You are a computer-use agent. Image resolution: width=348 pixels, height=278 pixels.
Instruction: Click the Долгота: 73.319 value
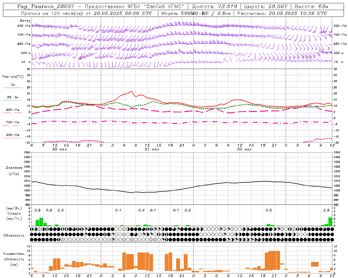click(x=215, y=7)
